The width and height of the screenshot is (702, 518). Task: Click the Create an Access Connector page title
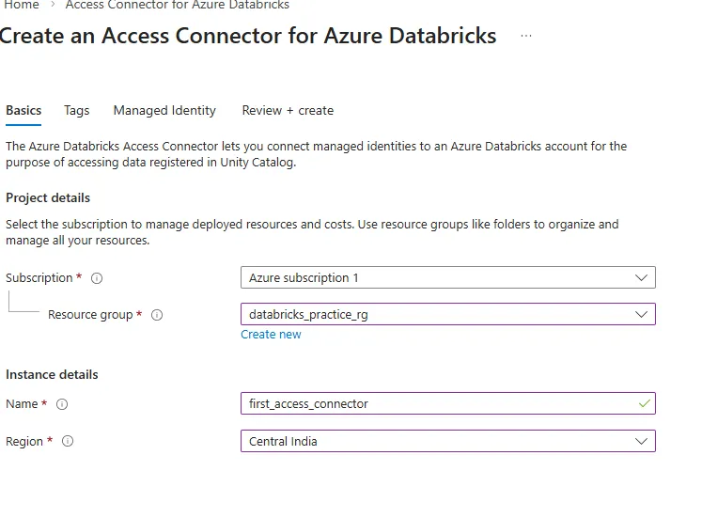[x=248, y=36]
